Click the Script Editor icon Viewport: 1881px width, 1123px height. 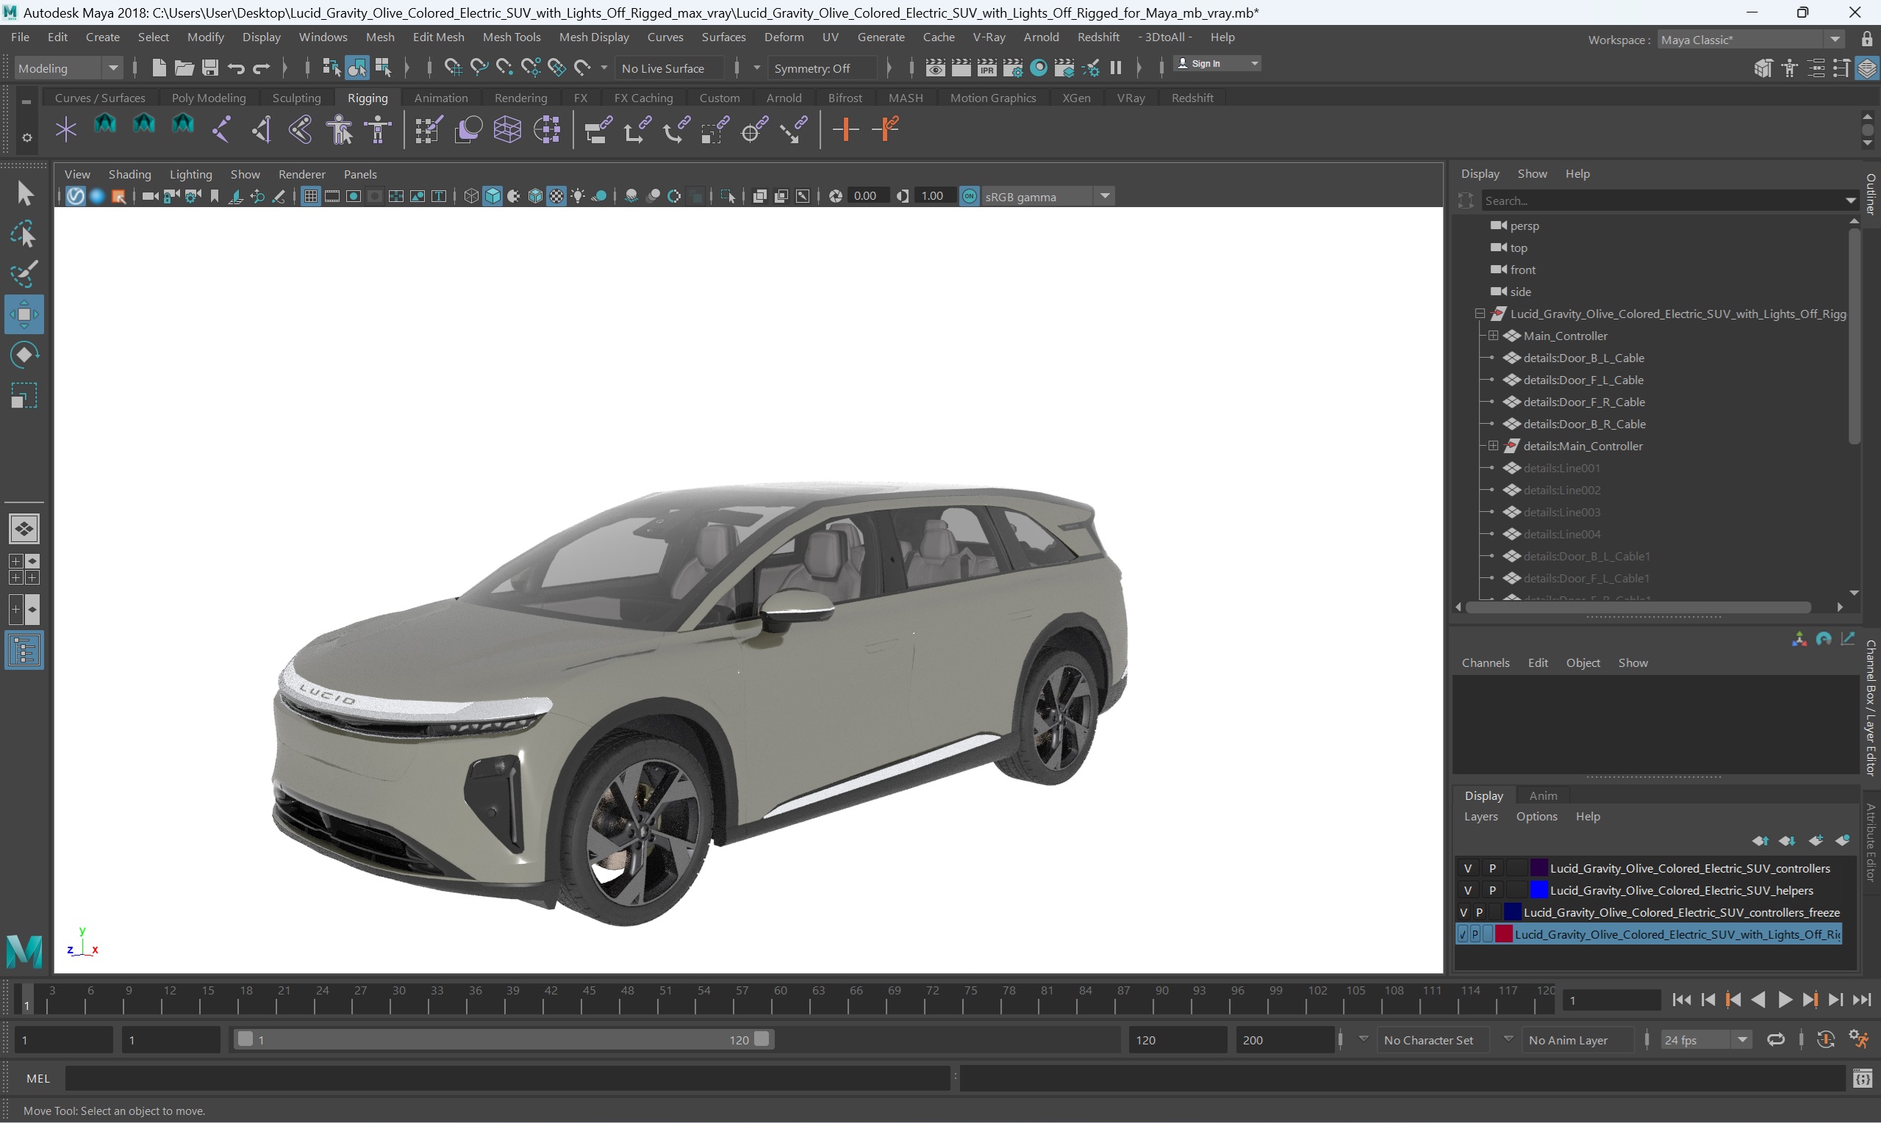[x=1863, y=1078]
